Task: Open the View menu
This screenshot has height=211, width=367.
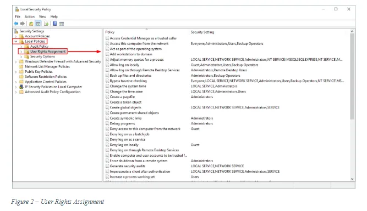Action: pyautogui.click(x=42, y=16)
